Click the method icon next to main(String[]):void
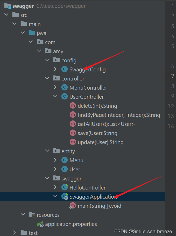The width and height of the screenshot is (176, 236). click(73, 206)
